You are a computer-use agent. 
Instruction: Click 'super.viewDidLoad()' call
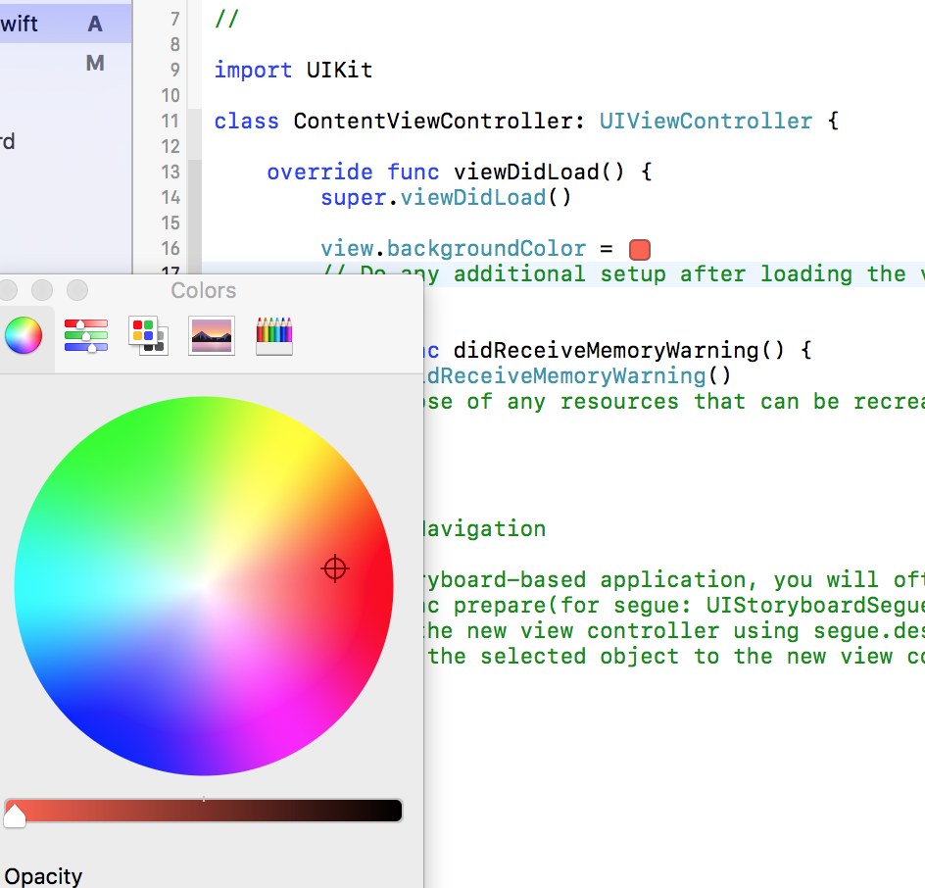pos(446,198)
